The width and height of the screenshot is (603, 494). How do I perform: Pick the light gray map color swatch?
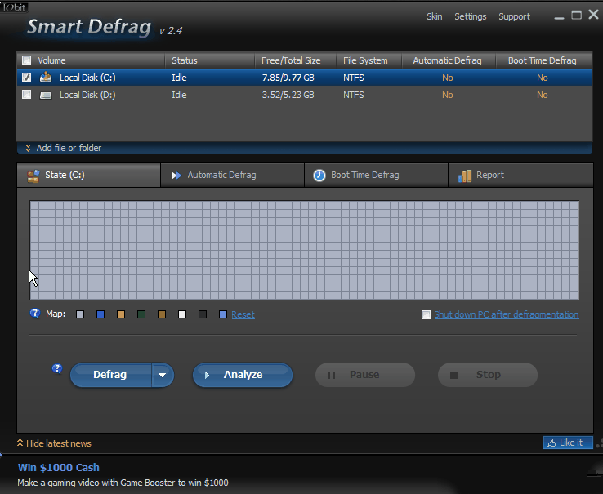(x=80, y=314)
